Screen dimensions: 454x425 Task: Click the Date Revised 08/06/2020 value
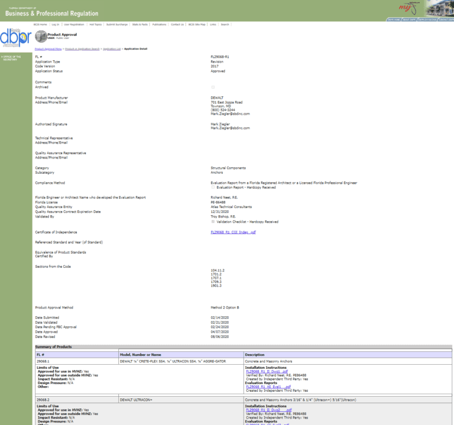point(220,337)
